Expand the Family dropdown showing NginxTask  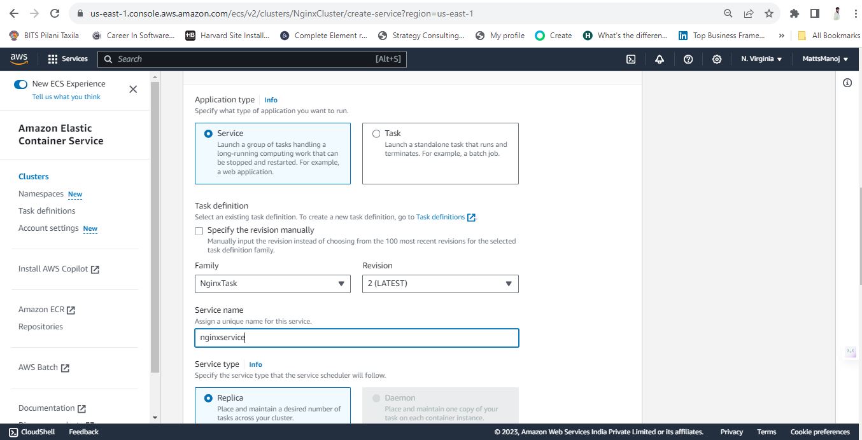pyautogui.click(x=272, y=284)
